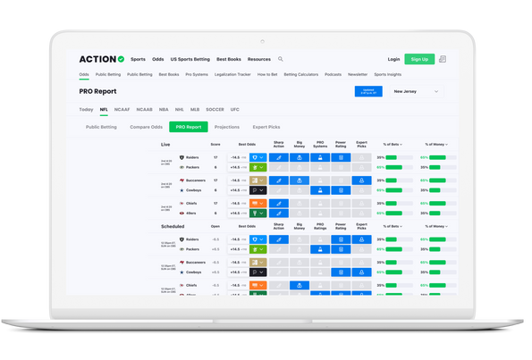This screenshot has height=360, width=532.
Task: Click Power Rating icon in Live Raiders row
Action: pos(341,157)
